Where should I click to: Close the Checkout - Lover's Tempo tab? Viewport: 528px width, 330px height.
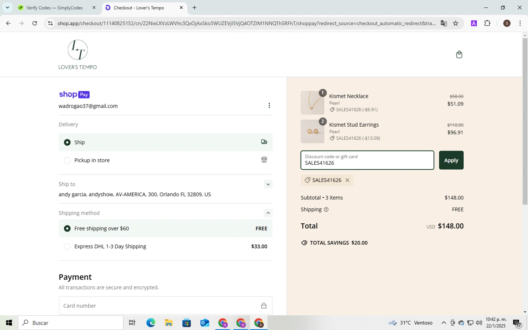click(x=181, y=8)
